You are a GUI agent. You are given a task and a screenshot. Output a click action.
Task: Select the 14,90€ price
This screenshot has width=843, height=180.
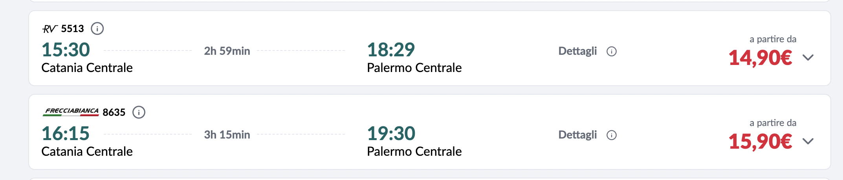tap(760, 58)
